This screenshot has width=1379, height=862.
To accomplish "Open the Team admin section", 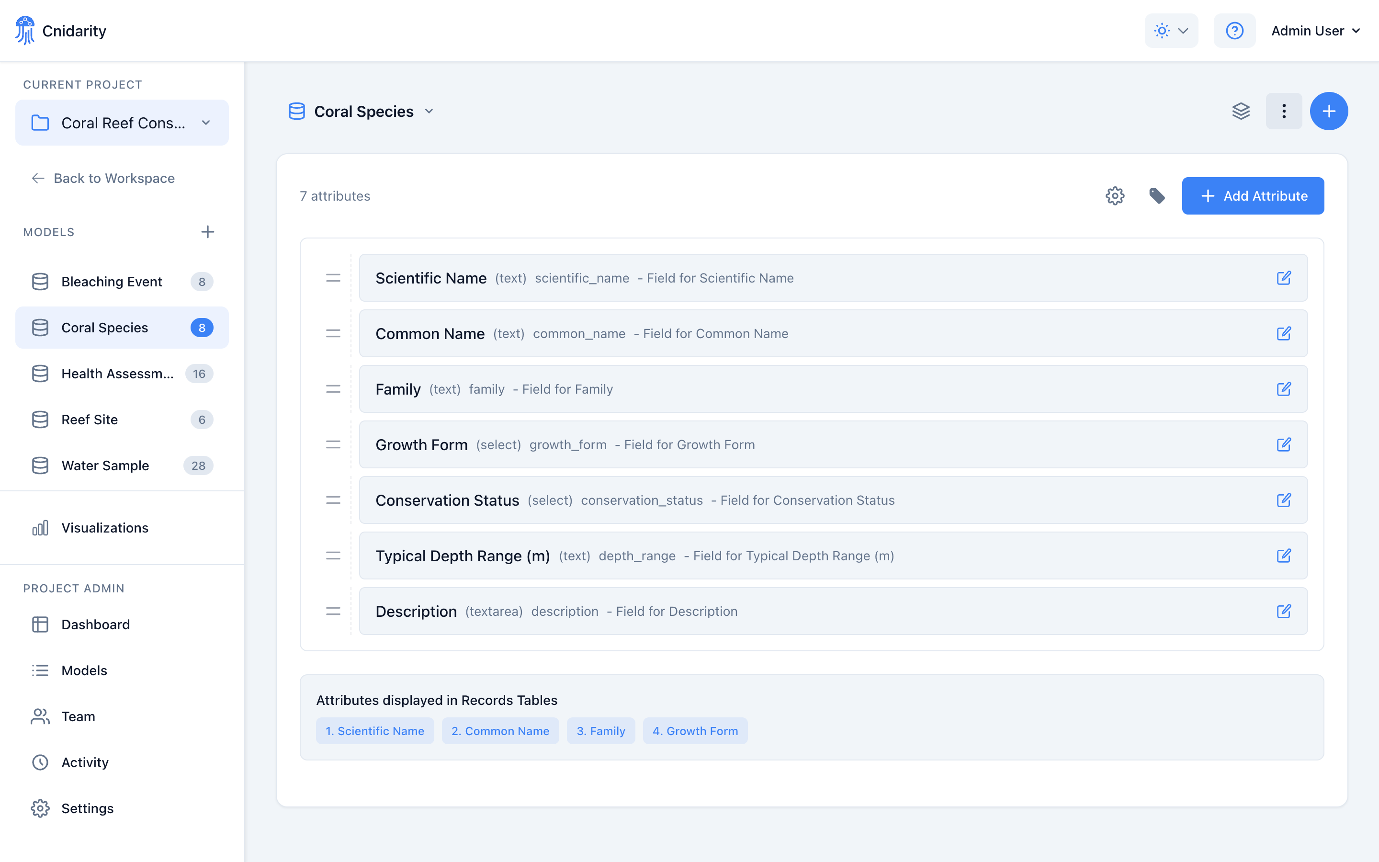I will (78, 716).
